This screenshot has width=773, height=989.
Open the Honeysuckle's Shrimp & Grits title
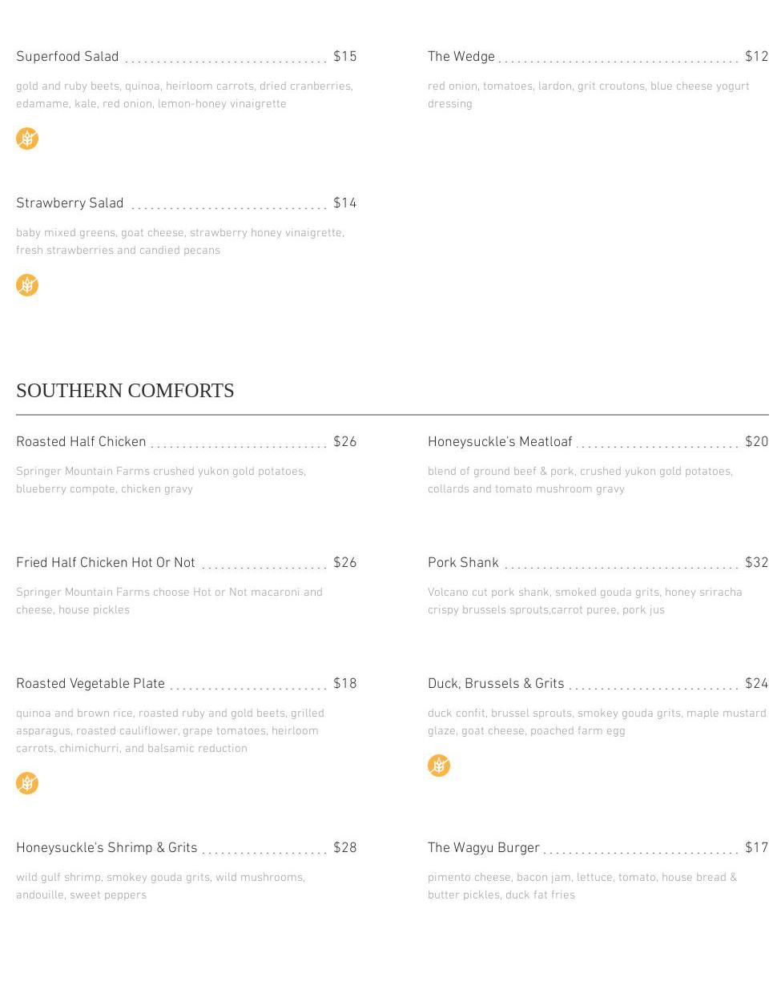coord(107,848)
